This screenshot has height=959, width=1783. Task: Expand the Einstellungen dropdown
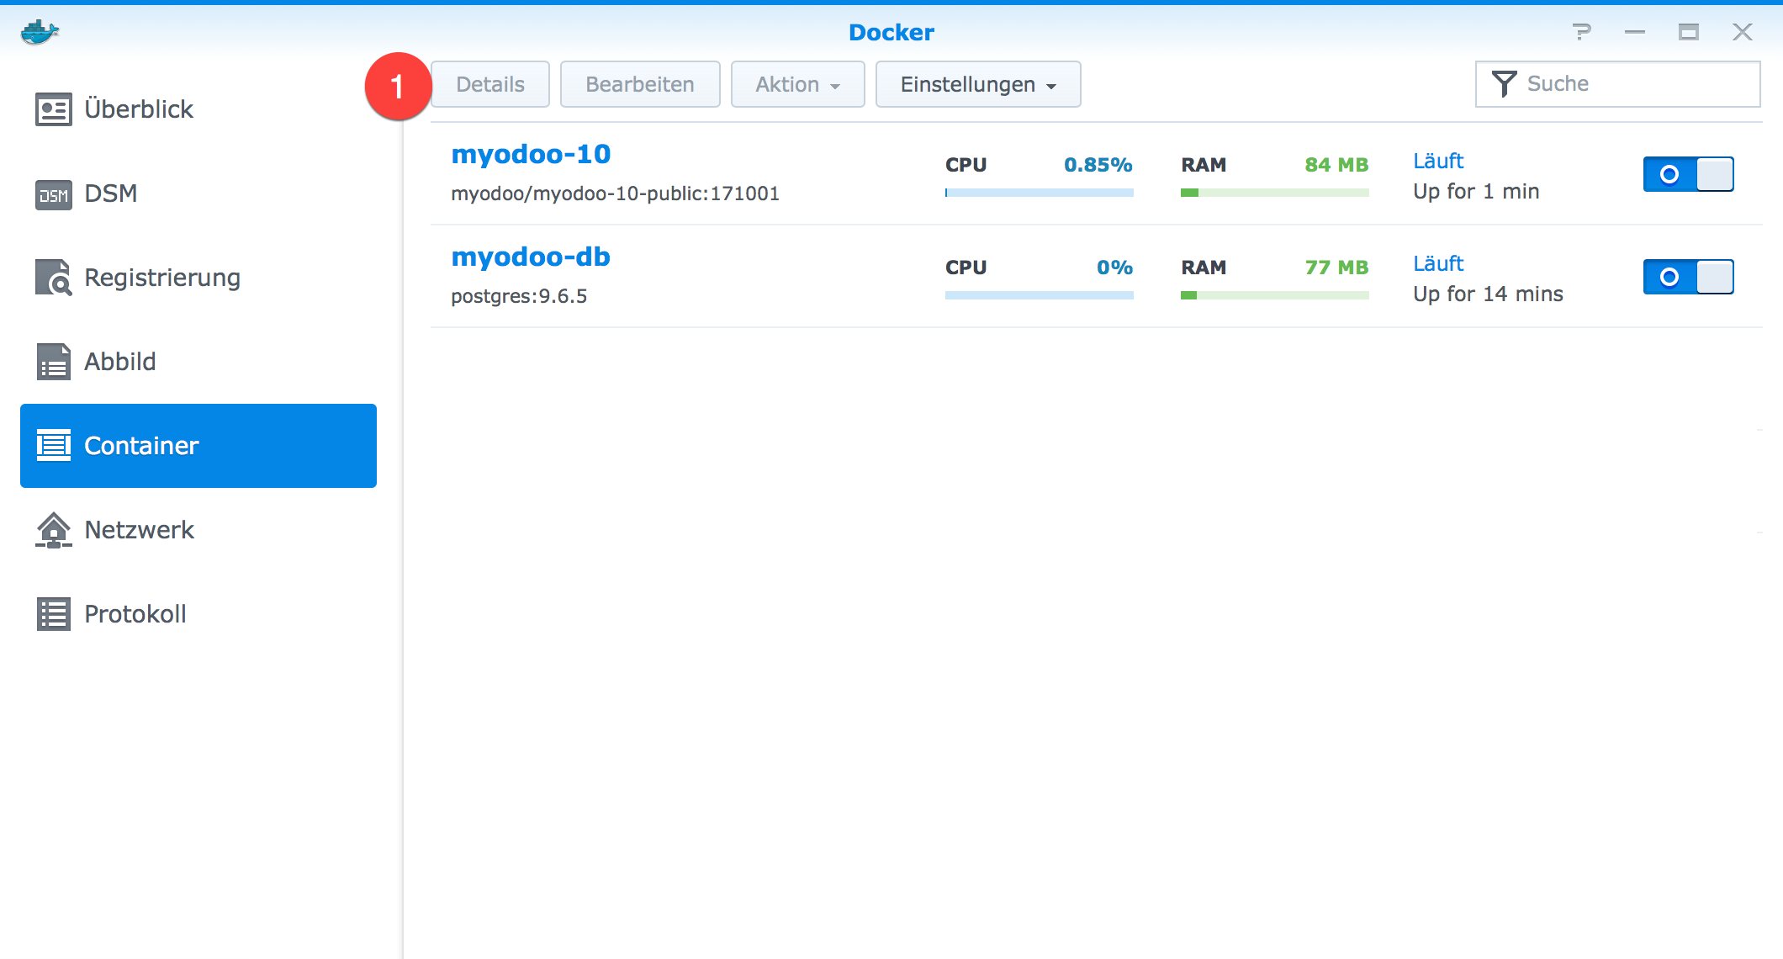click(x=976, y=83)
